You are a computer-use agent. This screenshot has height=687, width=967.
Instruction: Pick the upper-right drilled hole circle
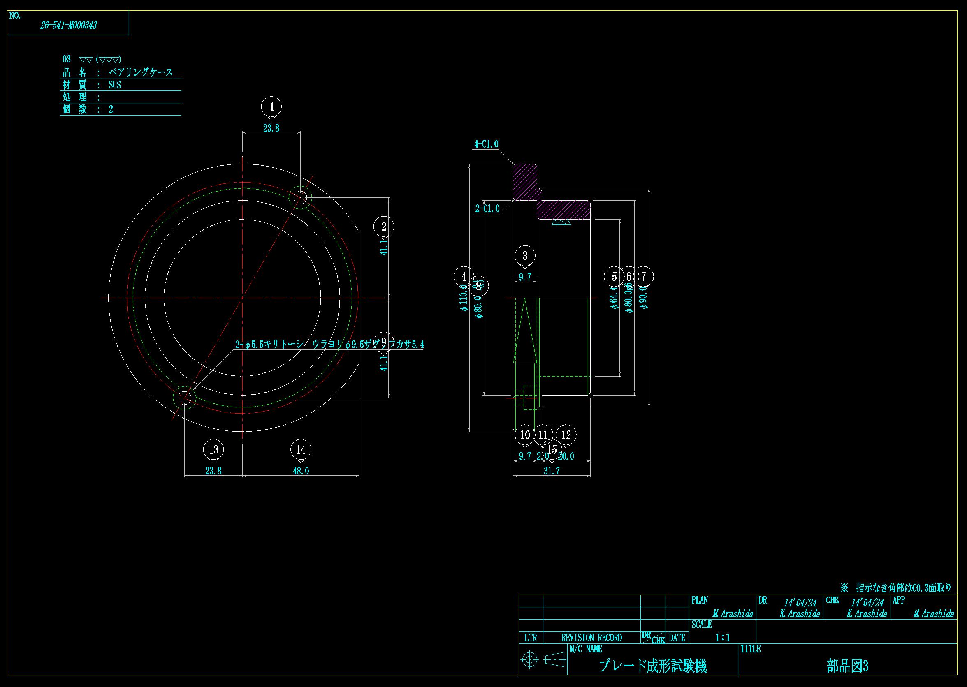(x=300, y=197)
